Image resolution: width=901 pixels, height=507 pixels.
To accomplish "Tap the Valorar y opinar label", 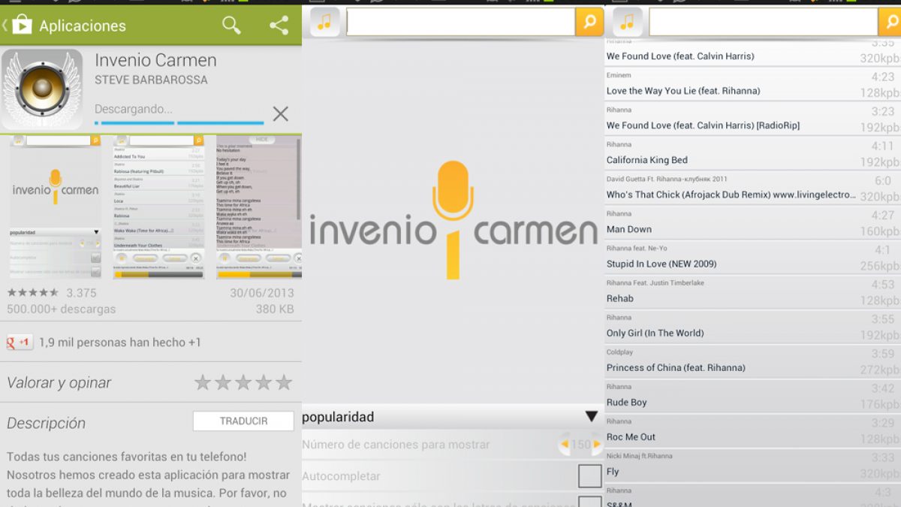I will (x=59, y=383).
